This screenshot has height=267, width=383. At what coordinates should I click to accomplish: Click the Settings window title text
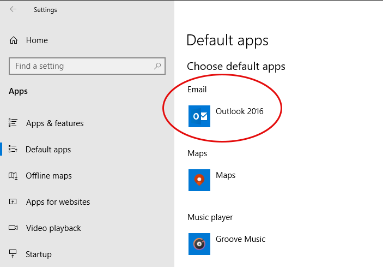click(45, 10)
